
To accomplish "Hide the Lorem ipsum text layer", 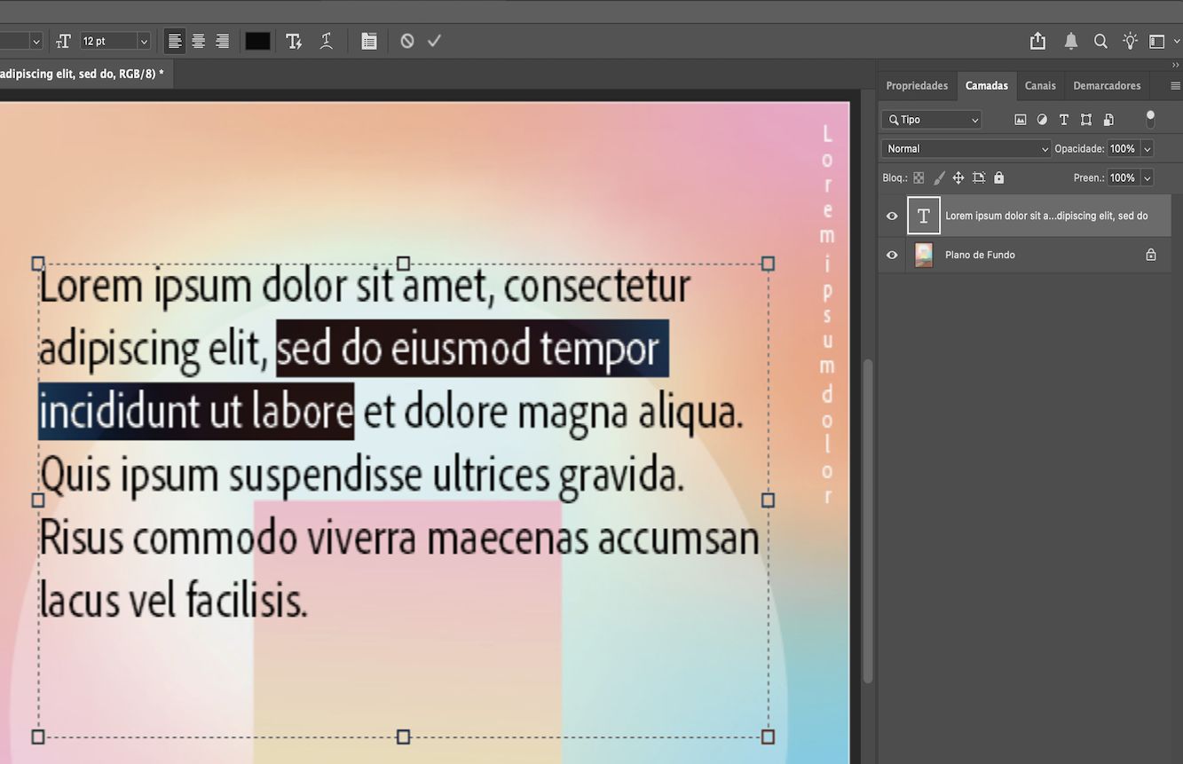I will [x=892, y=216].
